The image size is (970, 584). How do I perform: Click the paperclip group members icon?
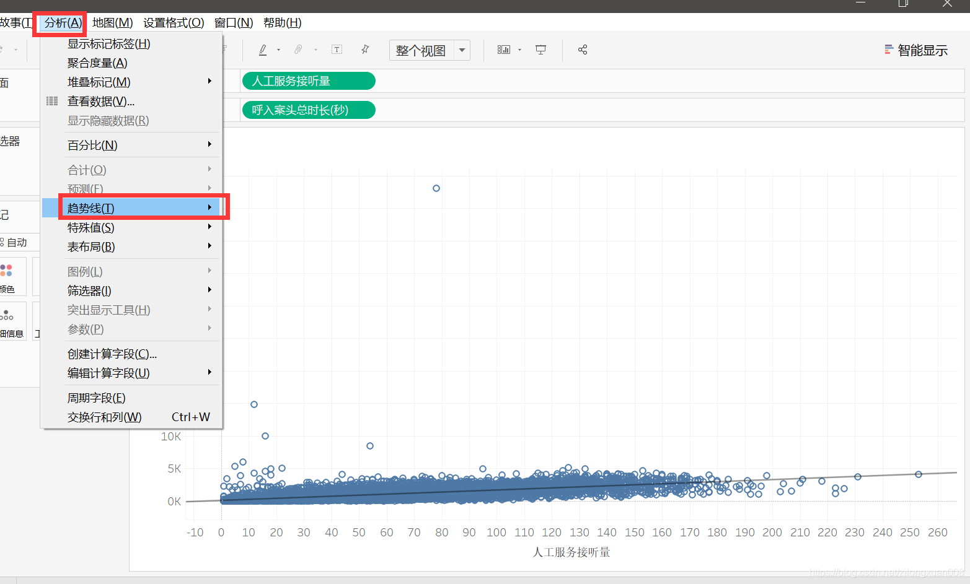pyautogui.click(x=299, y=50)
